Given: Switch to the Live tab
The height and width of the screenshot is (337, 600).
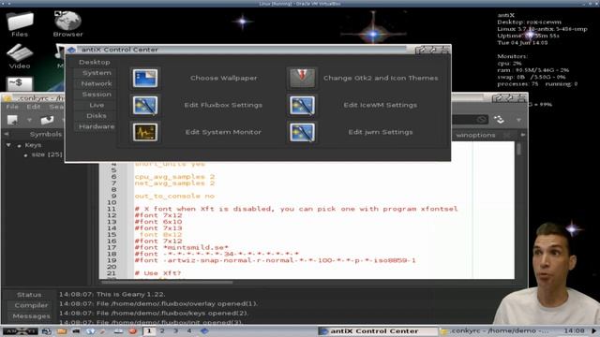Looking at the screenshot, I should coord(97,105).
